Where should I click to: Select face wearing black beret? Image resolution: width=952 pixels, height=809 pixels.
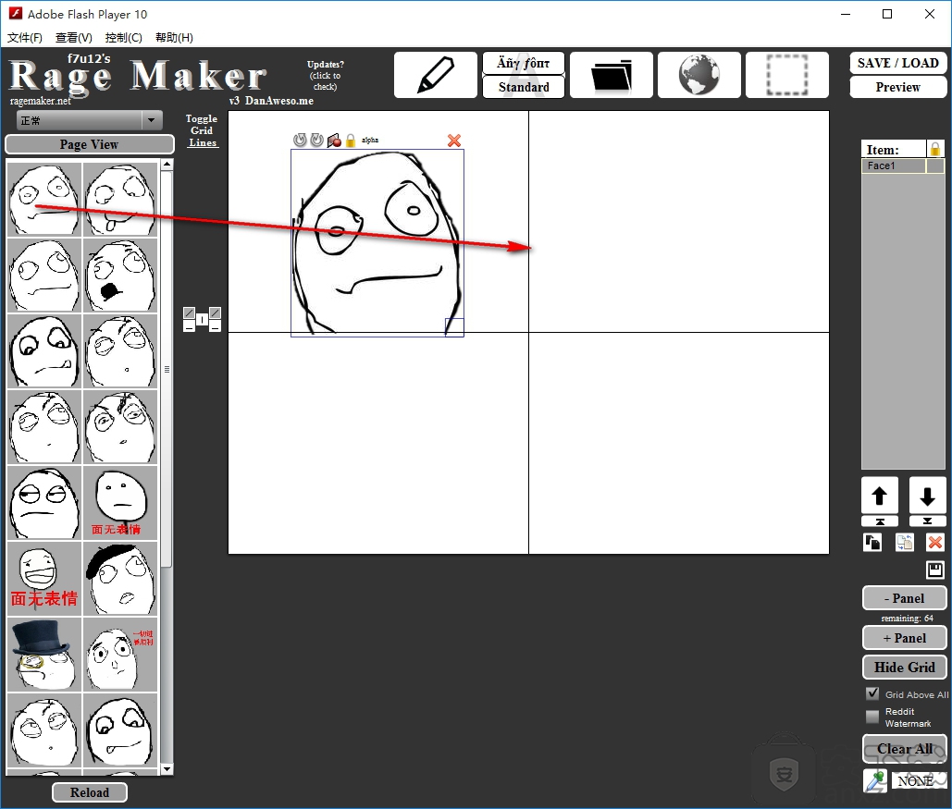pos(120,579)
